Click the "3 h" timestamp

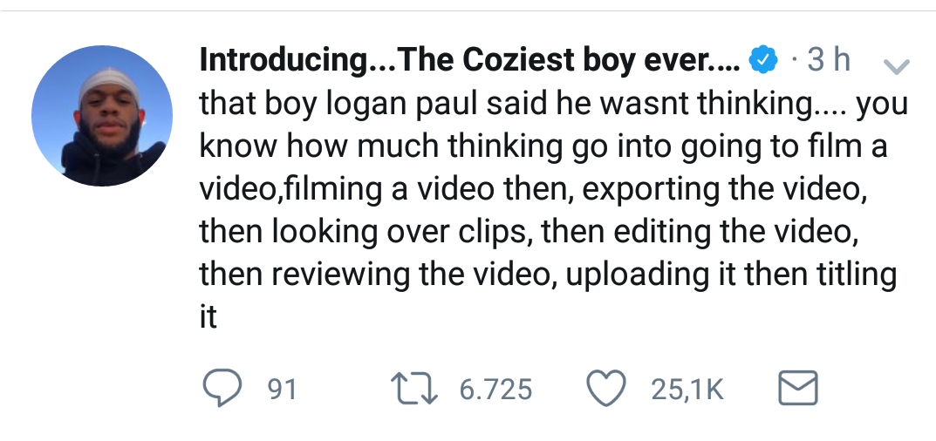coord(829,60)
